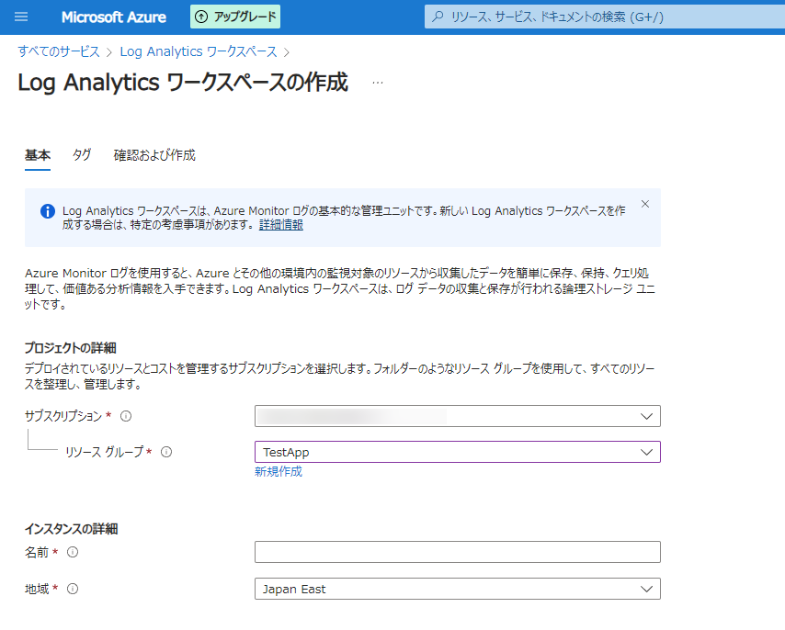
Task: Click the Microsoft Azure home logo
Action: (114, 17)
